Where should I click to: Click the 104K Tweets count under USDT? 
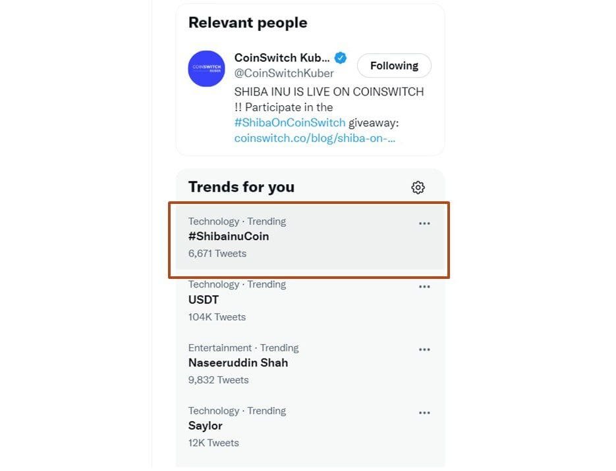click(x=217, y=316)
